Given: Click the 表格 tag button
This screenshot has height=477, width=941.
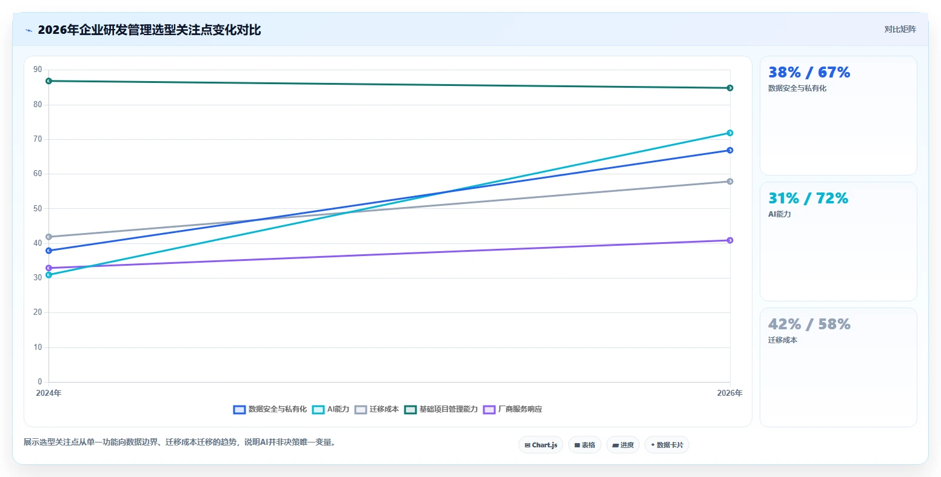Looking at the screenshot, I should 584,445.
